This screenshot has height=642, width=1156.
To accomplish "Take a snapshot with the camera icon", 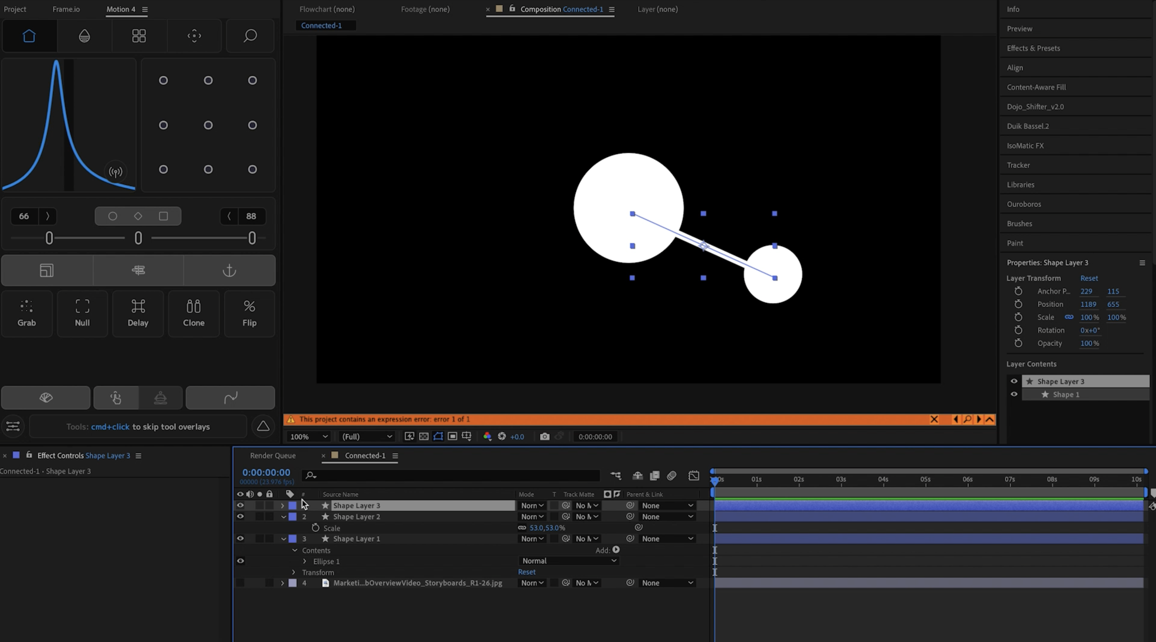I will point(544,437).
